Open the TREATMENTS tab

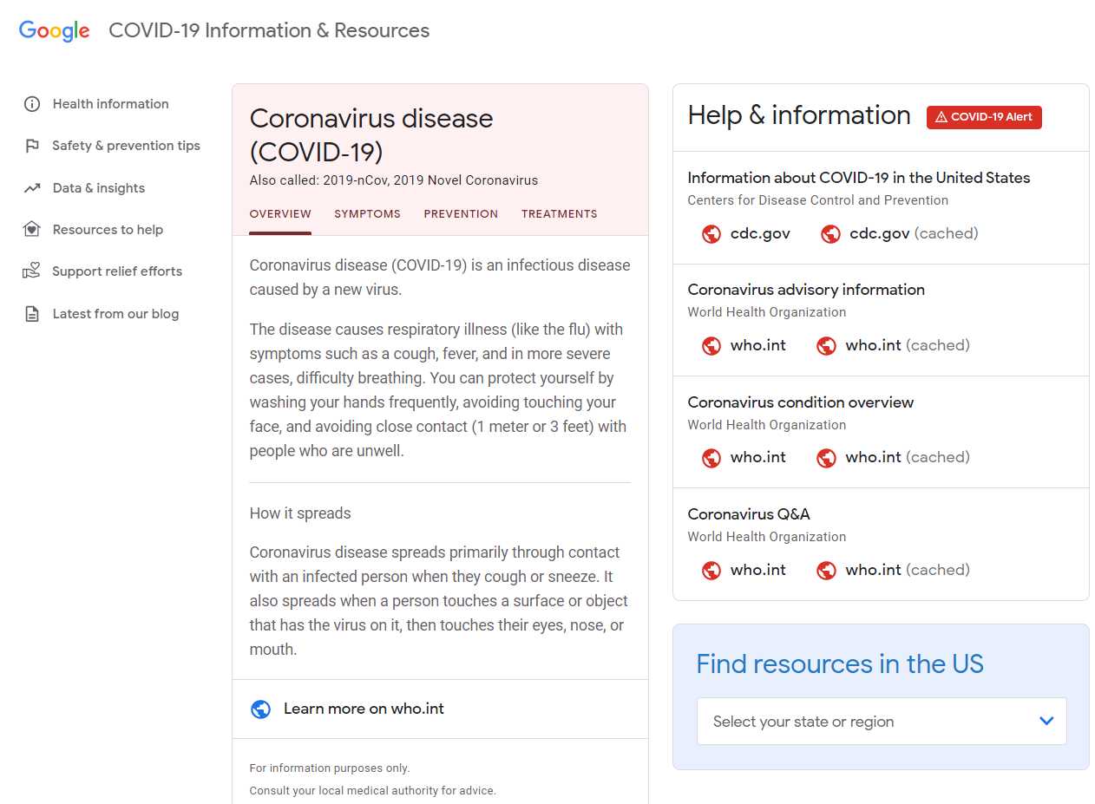click(x=560, y=214)
